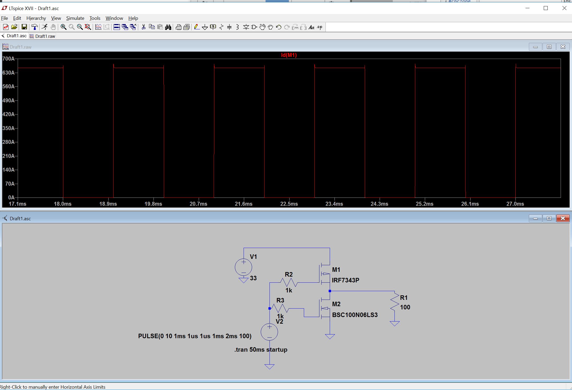Open the Tools menu

pos(95,18)
